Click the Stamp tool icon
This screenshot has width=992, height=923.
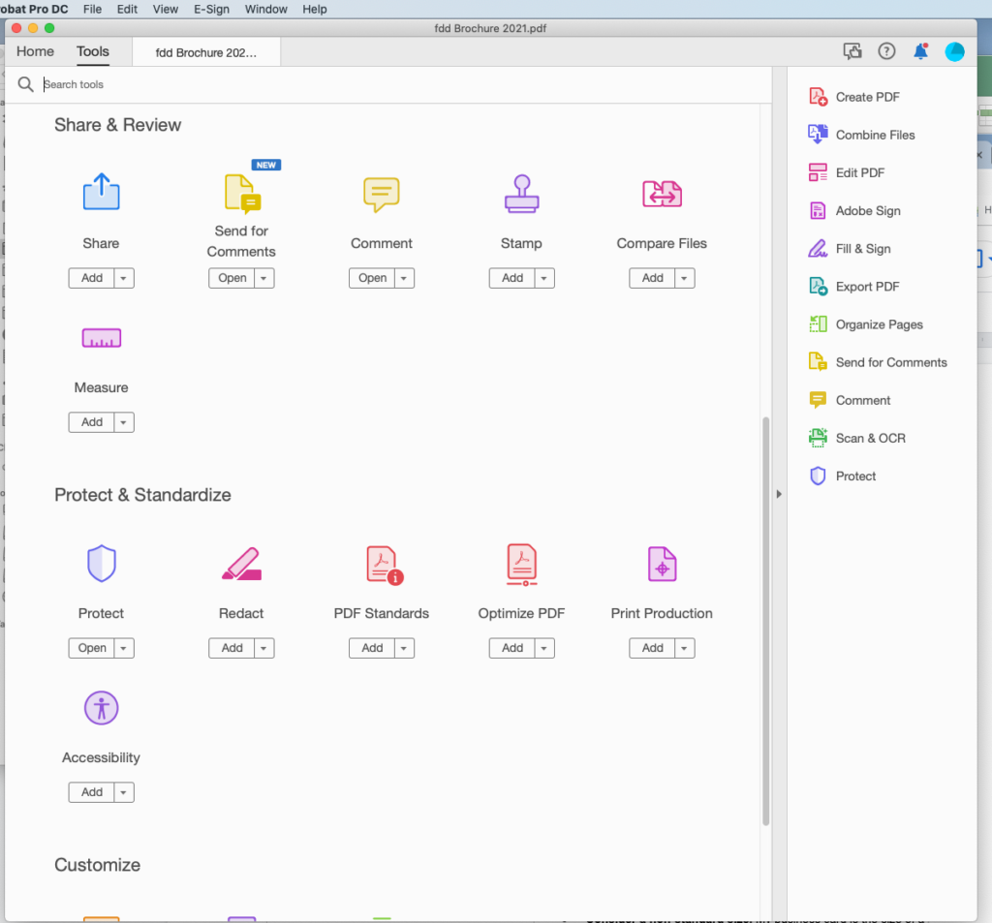(522, 194)
